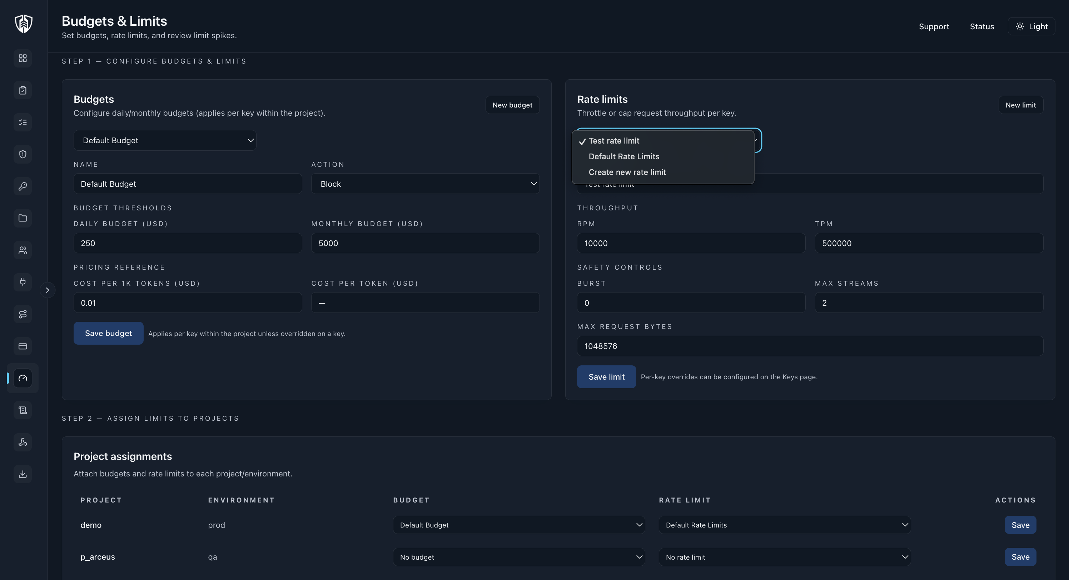Click the Save budget button
This screenshot has width=1069, height=580.
click(108, 333)
